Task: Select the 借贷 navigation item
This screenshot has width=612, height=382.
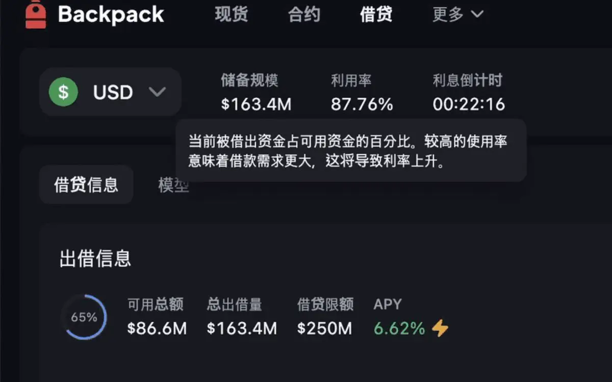Action: click(376, 14)
